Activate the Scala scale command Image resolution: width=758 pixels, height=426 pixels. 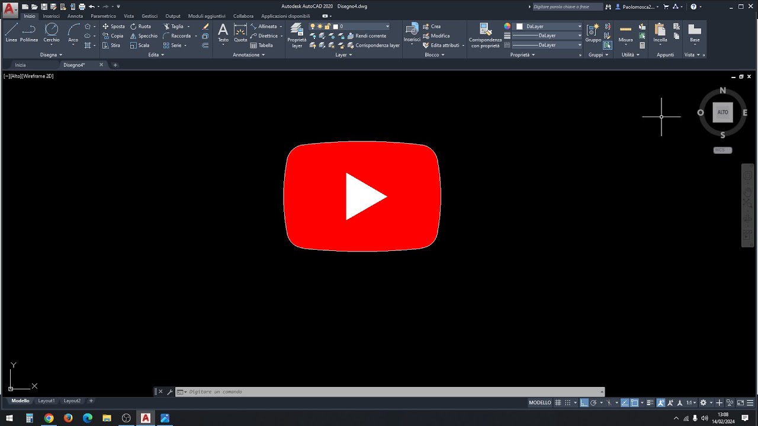click(140, 45)
